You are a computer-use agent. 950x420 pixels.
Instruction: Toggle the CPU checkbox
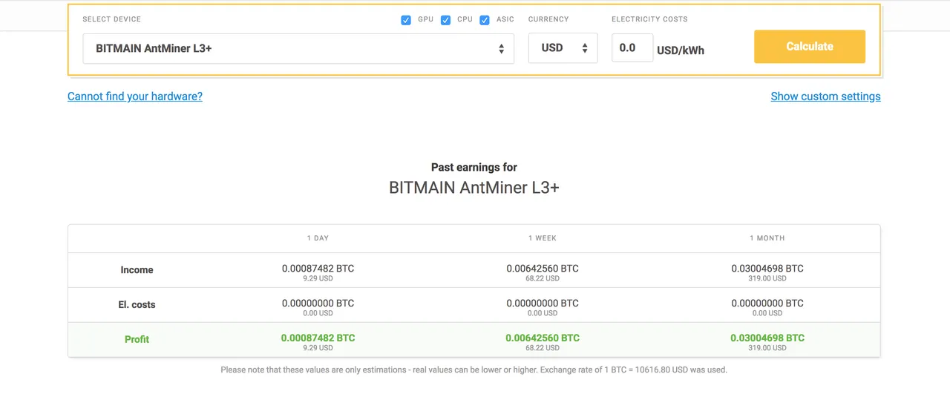(445, 20)
